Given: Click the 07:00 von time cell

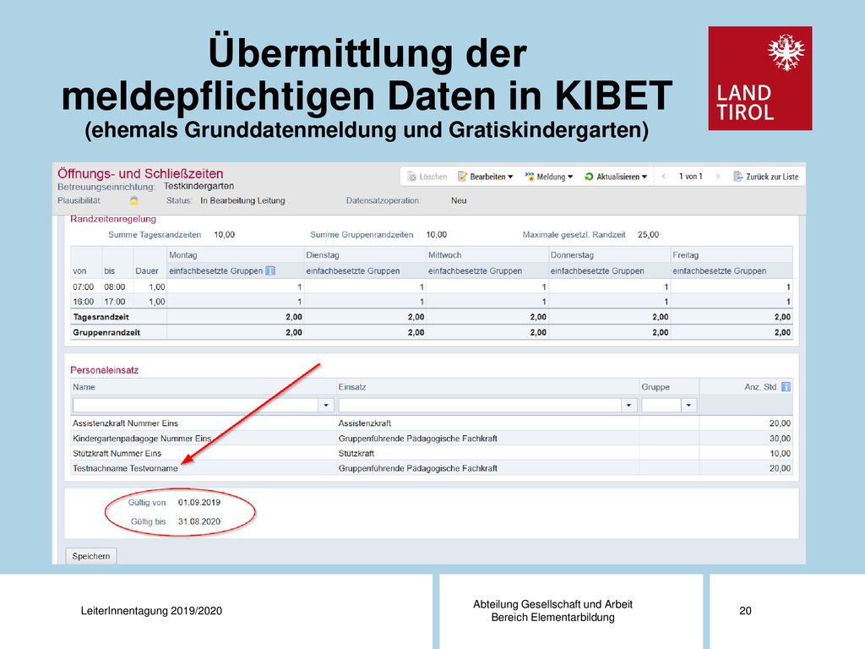Looking at the screenshot, I should point(84,287).
